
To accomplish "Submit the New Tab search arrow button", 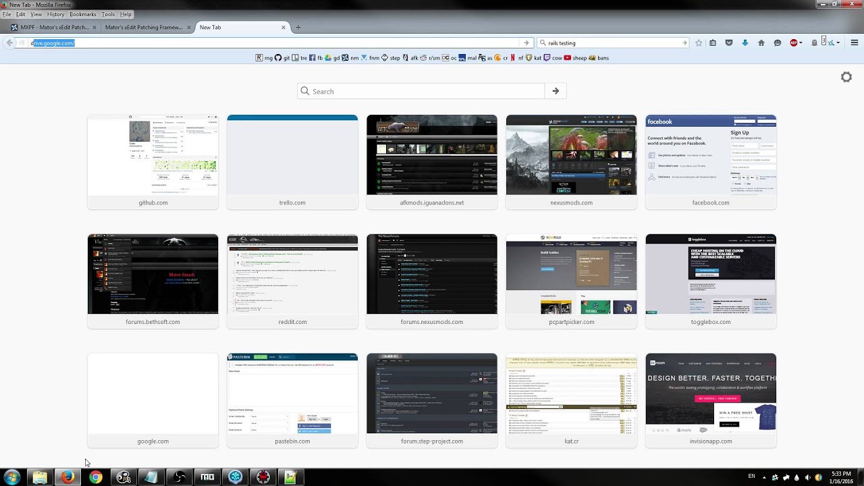I will pyautogui.click(x=556, y=91).
